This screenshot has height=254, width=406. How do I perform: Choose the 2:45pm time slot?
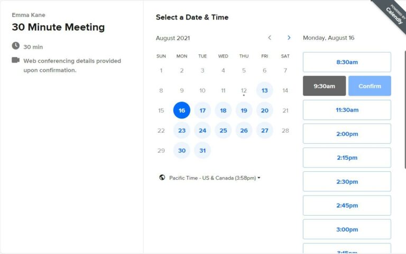pyautogui.click(x=347, y=206)
